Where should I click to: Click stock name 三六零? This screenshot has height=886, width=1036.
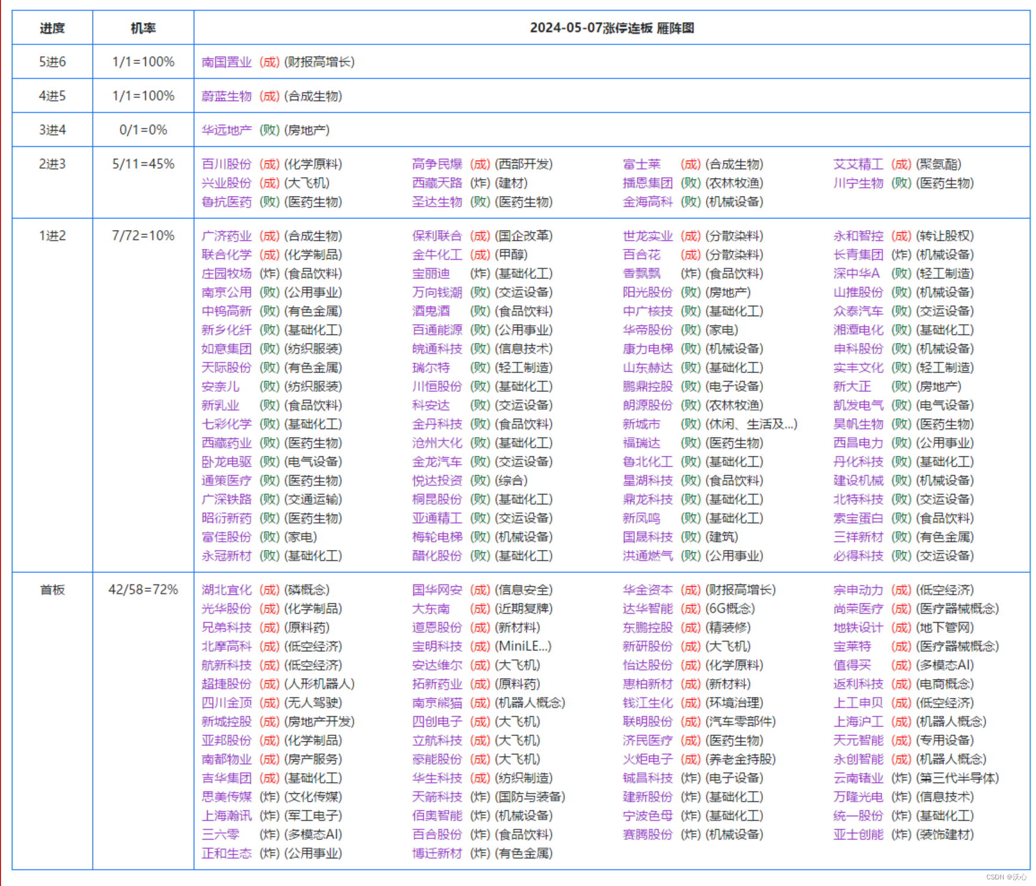point(220,835)
